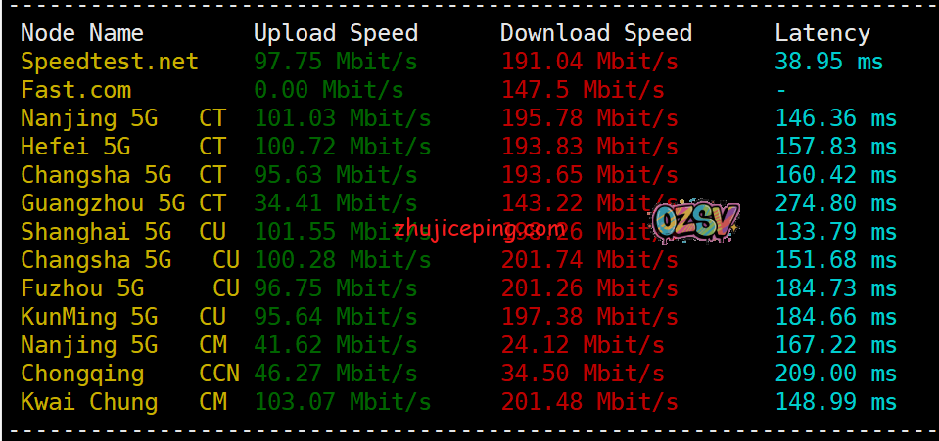The width and height of the screenshot is (939, 441).
Task: Click the Shanghai 5G CU node entry
Action: (124, 232)
